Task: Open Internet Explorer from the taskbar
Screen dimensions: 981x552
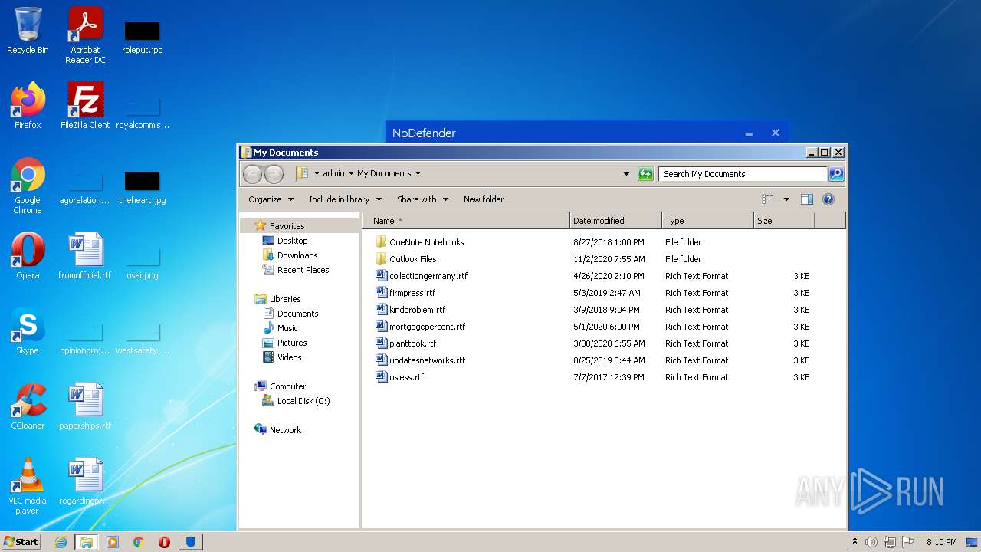Action: pyautogui.click(x=61, y=542)
